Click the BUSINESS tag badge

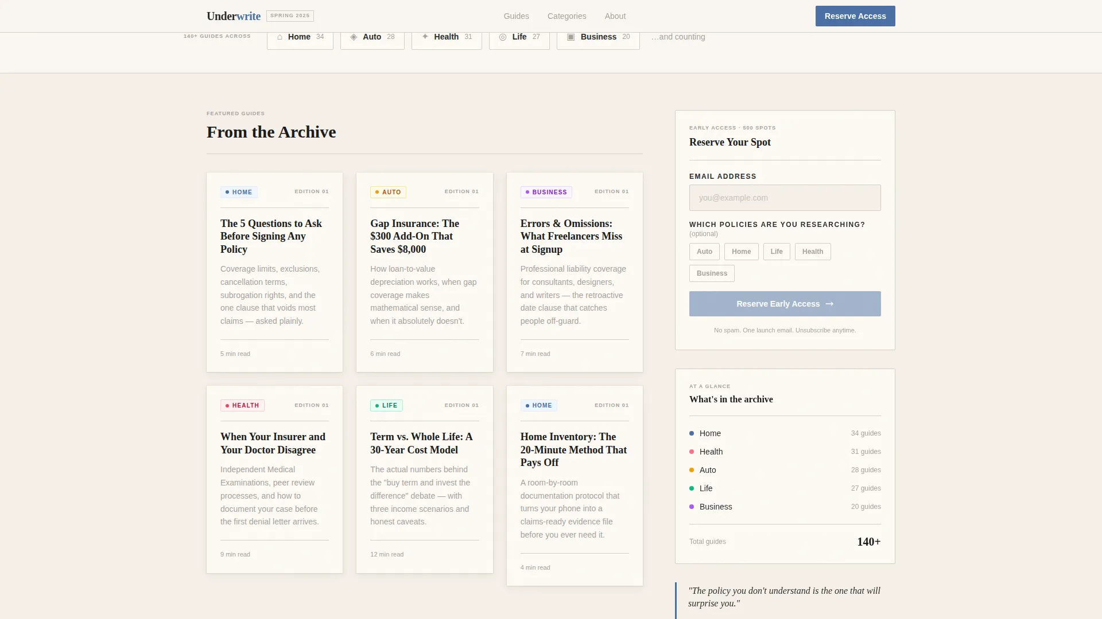(x=546, y=192)
